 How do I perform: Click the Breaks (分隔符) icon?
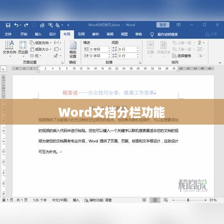point(56,42)
